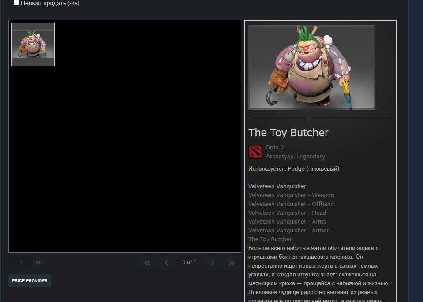Click the GO page button
The image size is (423, 302).
click(38, 262)
